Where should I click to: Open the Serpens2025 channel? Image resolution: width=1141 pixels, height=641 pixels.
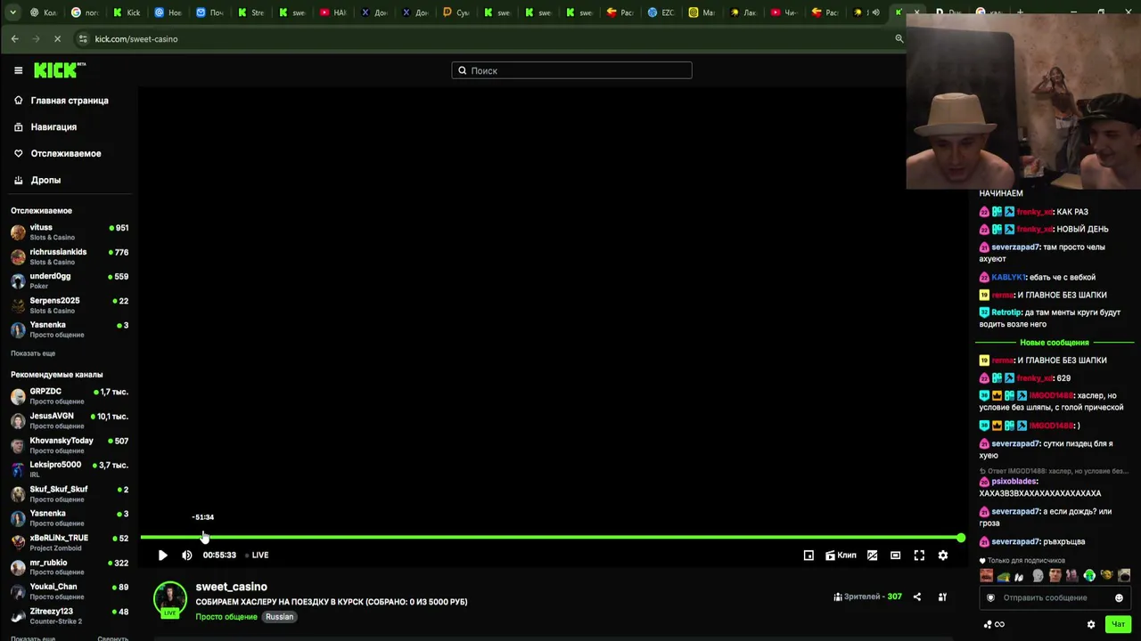pyautogui.click(x=70, y=304)
